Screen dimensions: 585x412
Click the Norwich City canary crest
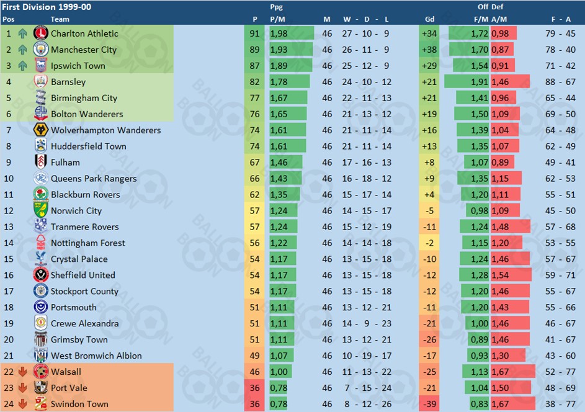pos(41,210)
